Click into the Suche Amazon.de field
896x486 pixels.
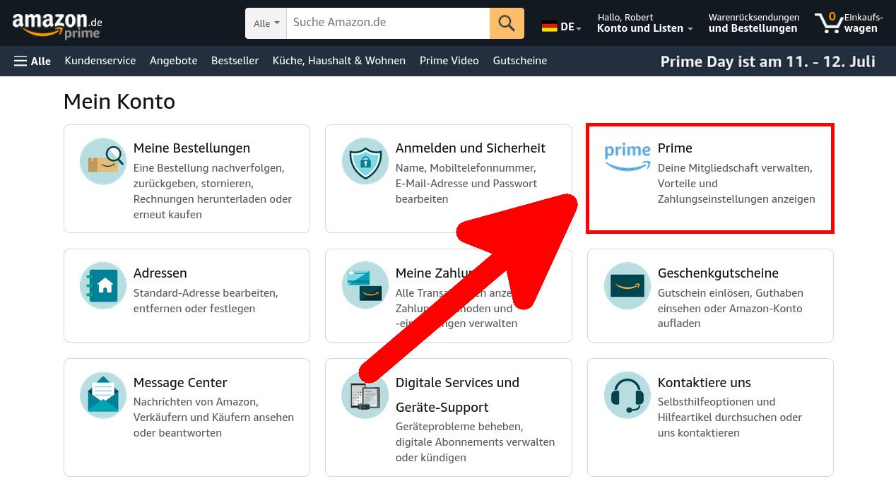[x=388, y=23]
